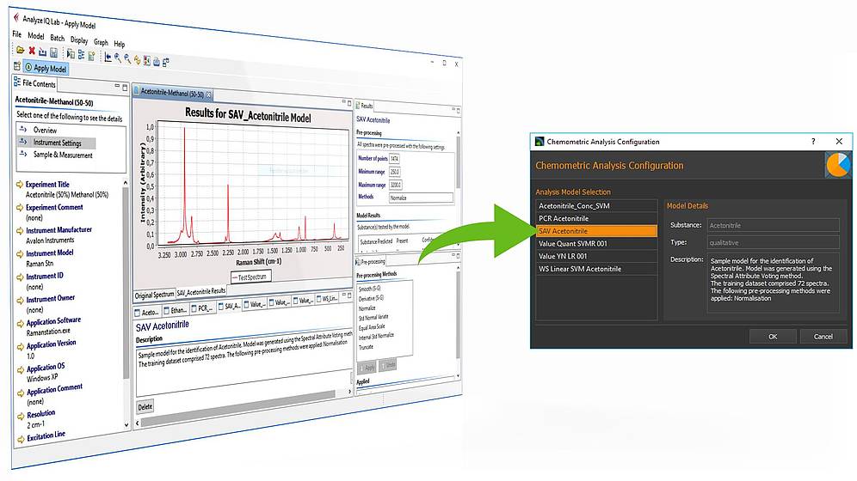Select Sample & Measurement in the list
The width and height of the screenshot is (857, 481).
[x=63, y=155]
